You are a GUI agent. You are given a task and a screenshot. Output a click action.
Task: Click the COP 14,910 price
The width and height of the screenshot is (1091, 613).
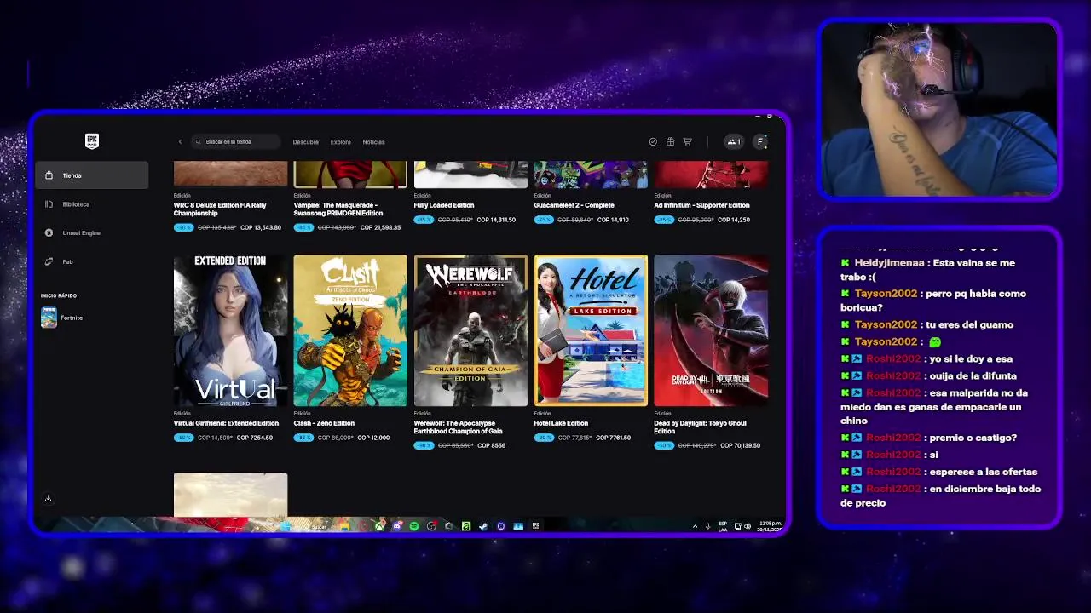[x=613, y=220]
